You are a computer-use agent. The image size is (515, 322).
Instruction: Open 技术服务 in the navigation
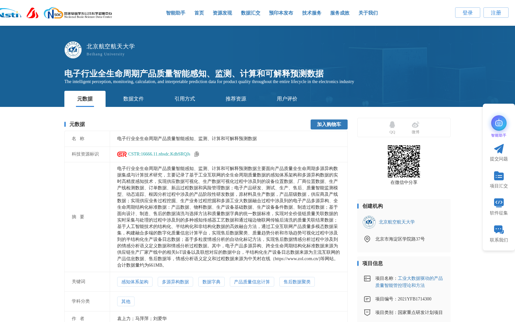[x=312, y=13]
